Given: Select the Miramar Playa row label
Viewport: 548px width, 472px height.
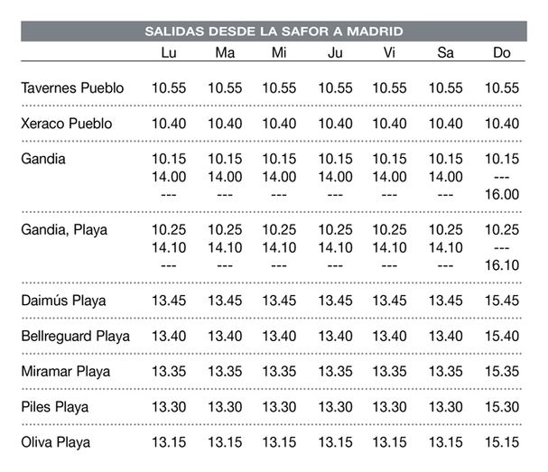Looking at the screenshot, I should point(65,372).
